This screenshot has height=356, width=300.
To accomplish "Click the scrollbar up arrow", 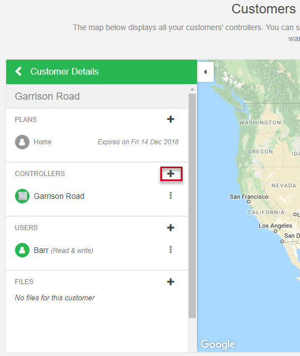I will pyautogui.click(x=192, y=90).
